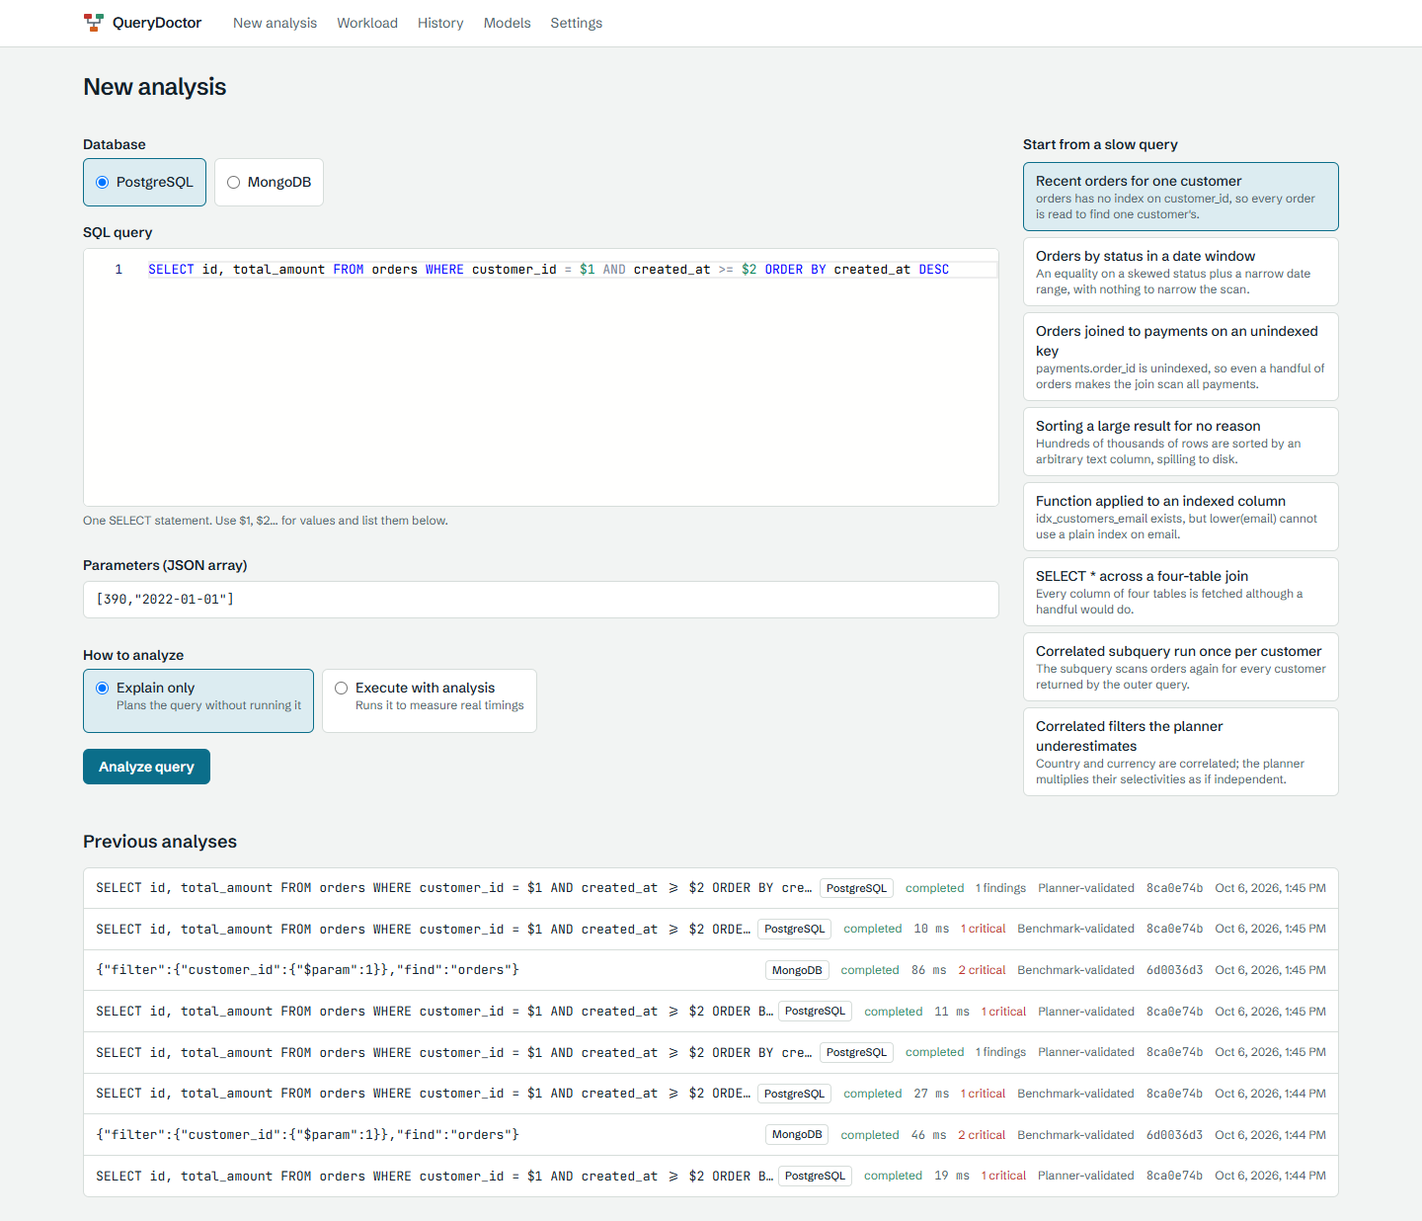Open the Models nav item
Screen dimensions: 1422x1221
coord(507,23)
